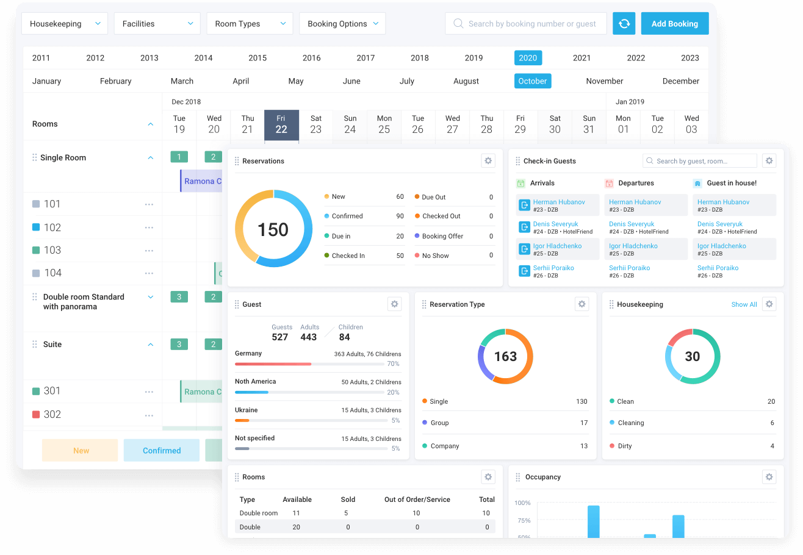Toggle the New reservation filter
803x555 pixels.
pos(80,450)
